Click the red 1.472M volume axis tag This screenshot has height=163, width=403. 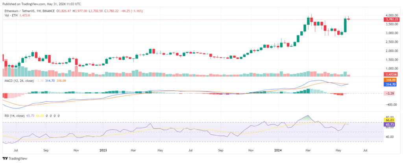[392, 75]
